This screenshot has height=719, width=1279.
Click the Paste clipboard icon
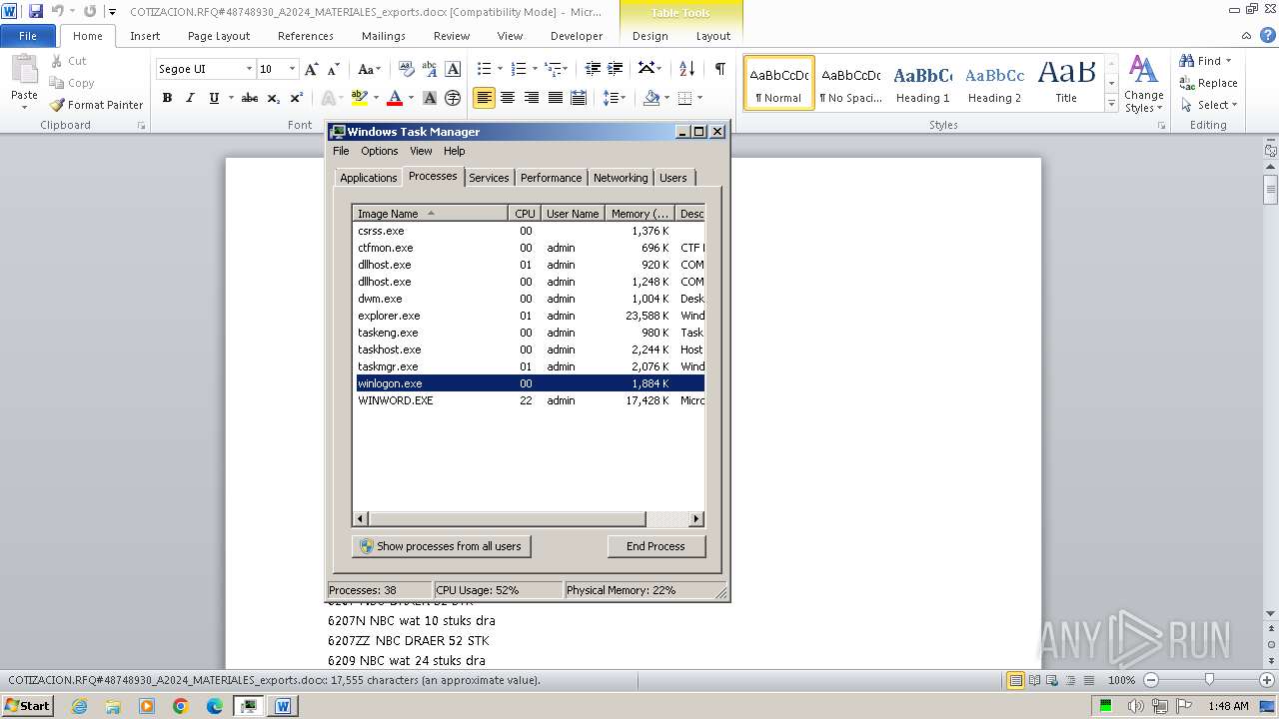[24, 72]
